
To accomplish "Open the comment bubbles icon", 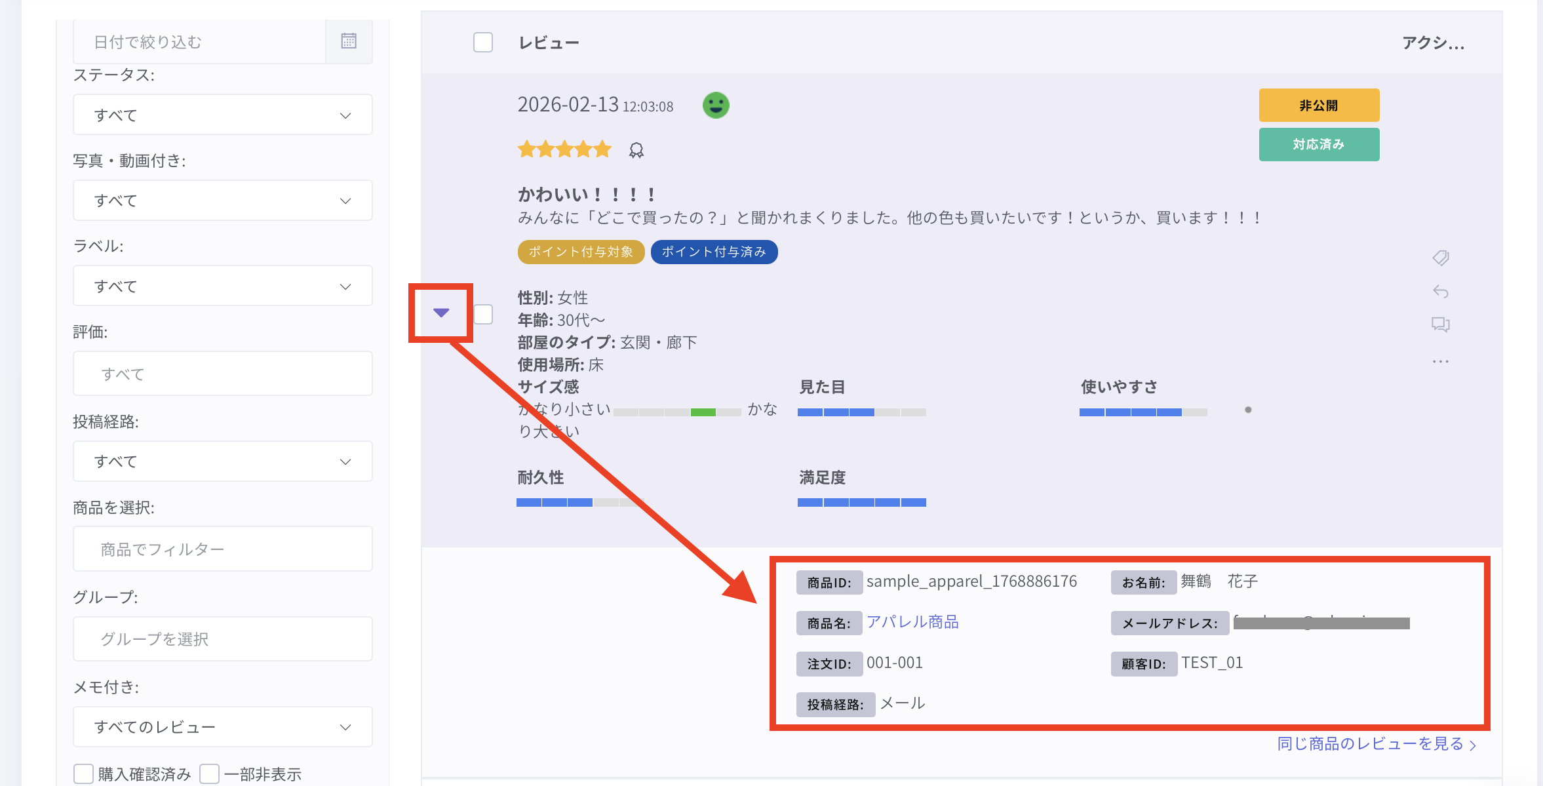I will coord(1440,324).
